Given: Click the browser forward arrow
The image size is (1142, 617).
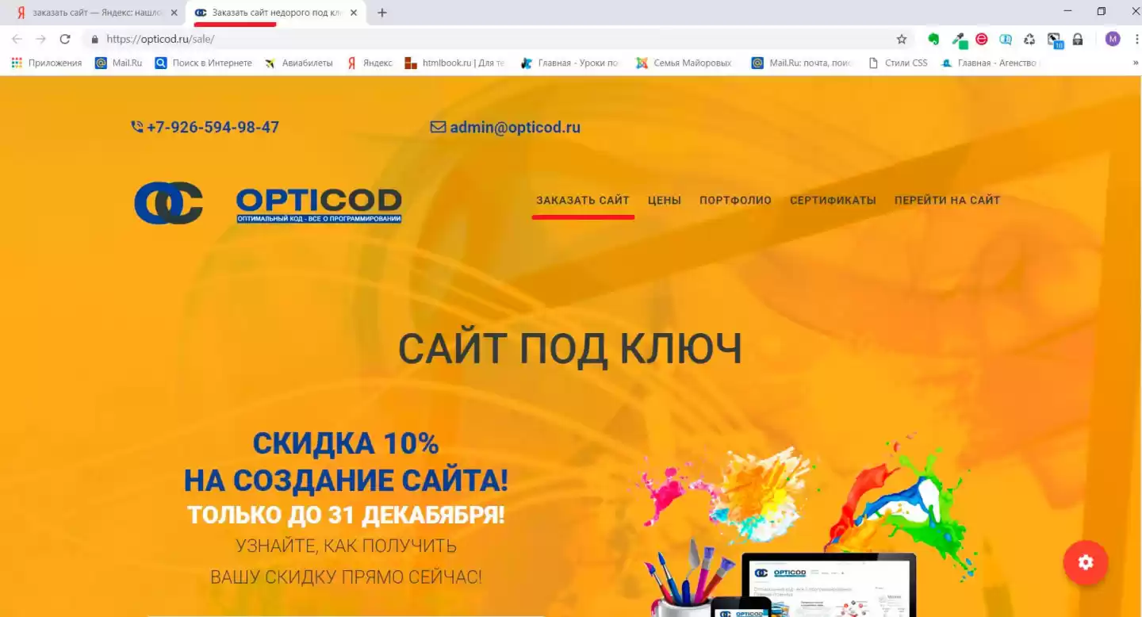Looking at the screenshot, I should [x=40, y=39].
